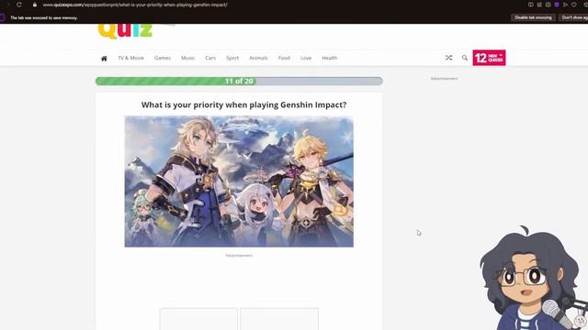Expand the 12 New Quizzes dropdown
588x330 pixels.
(489, 58)
